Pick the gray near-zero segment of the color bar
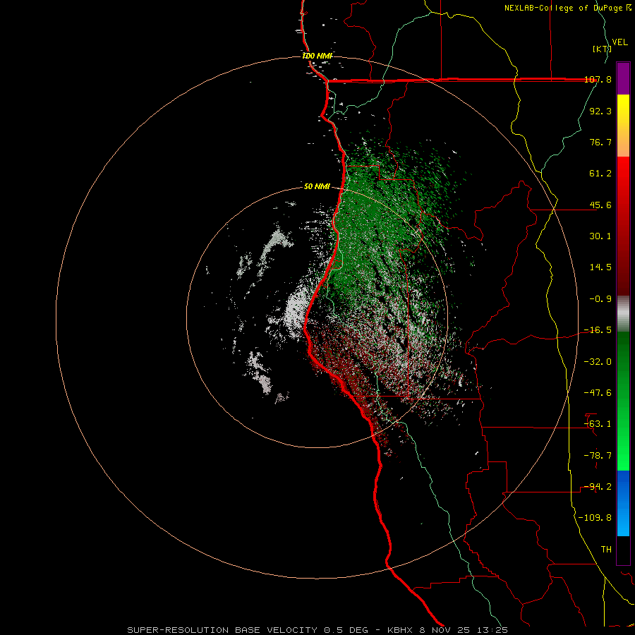635x635 pixels. (623, 313)
